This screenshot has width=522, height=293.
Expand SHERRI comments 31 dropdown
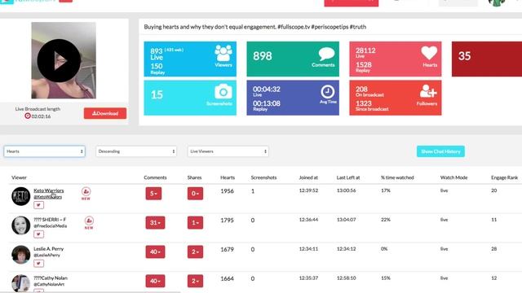click(155, 222)
